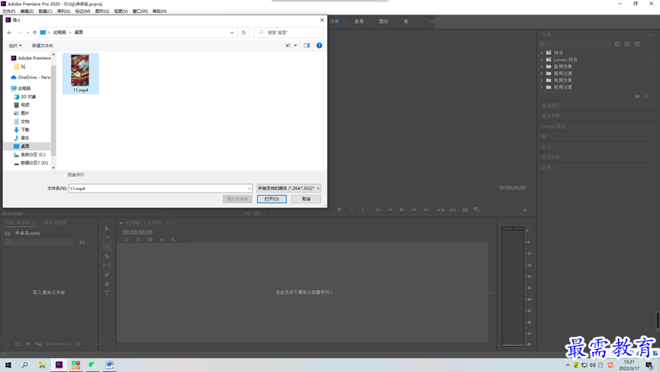Image resolution: width=660 pixels, height=372 pixels.
Task: Switch project panel to list view
Action: 18,345
